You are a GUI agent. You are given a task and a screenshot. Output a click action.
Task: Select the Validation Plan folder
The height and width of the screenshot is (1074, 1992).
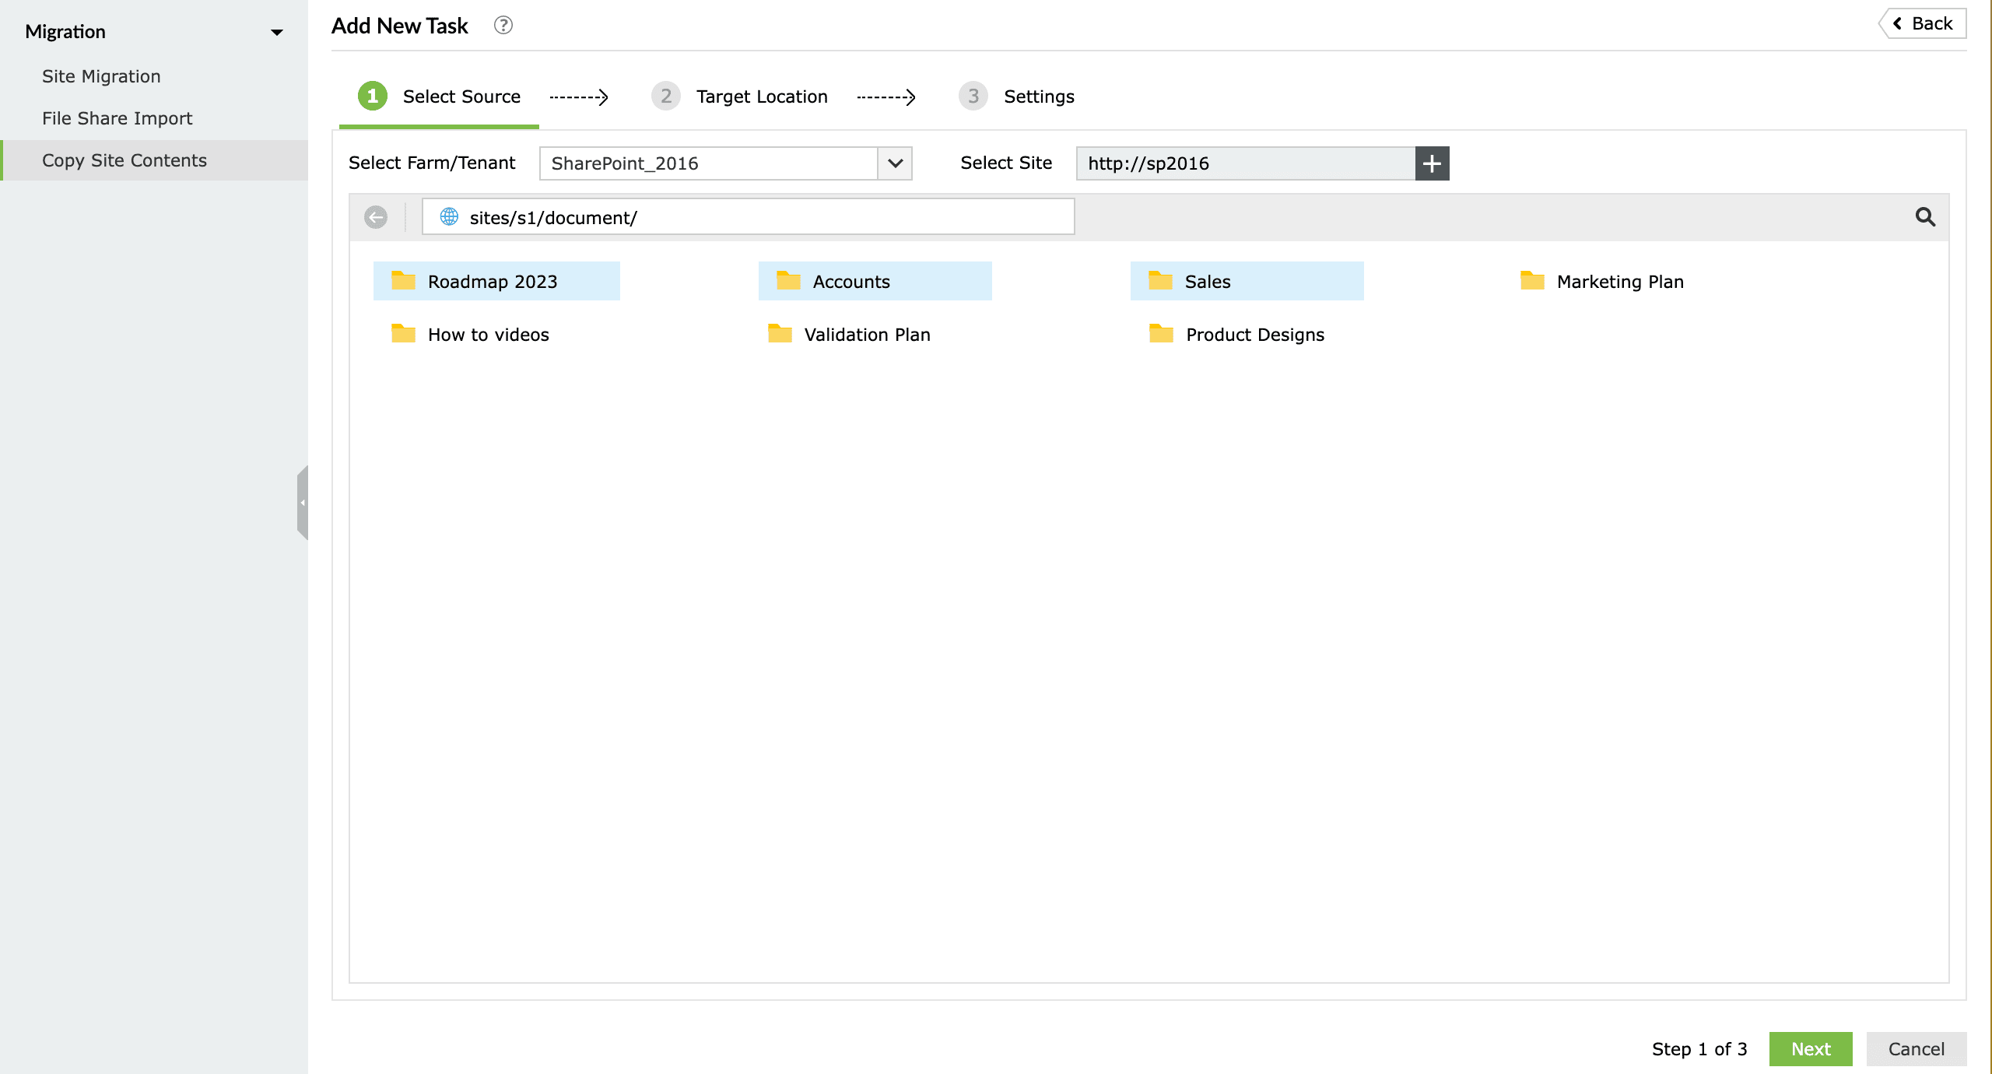pyautogui.click(x=866, y=334)
